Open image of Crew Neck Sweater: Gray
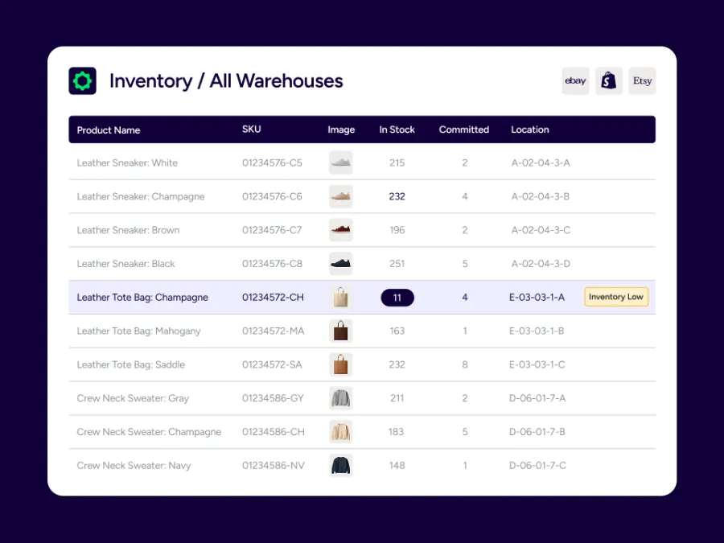724x543 pixels. tap(340, 398)
